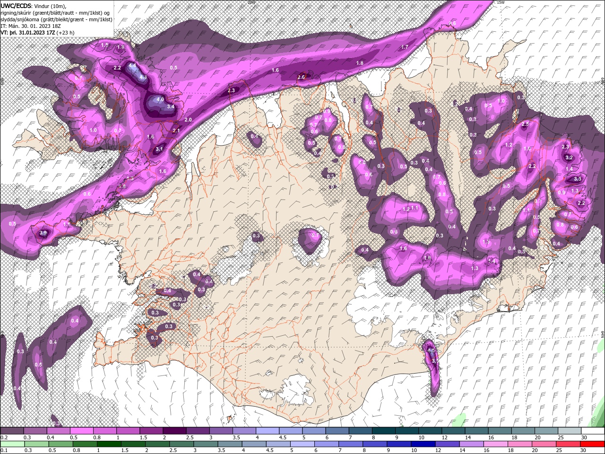The image size is (605, 454).
Task: Select the 2 swatch in the upper snow scale
Action: point(174,431)
